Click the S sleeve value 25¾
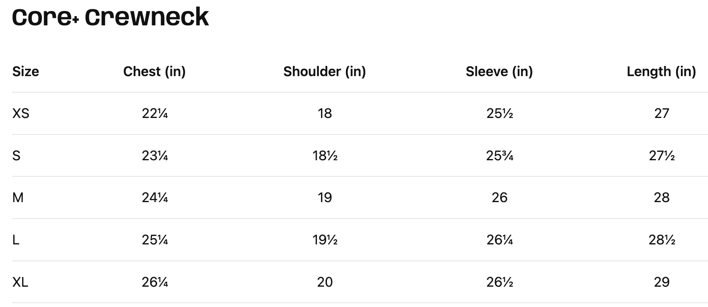The height and width of the screenshot is (307, 708). point(500,156)
